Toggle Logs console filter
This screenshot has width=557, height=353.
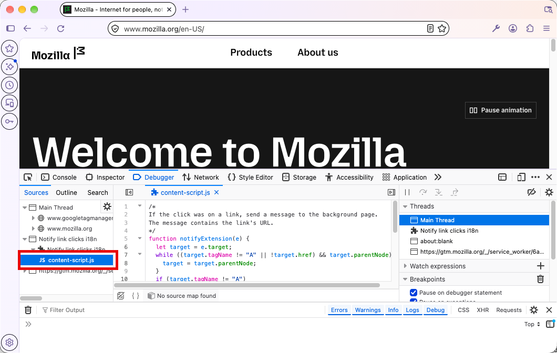[x=412, y=310]
